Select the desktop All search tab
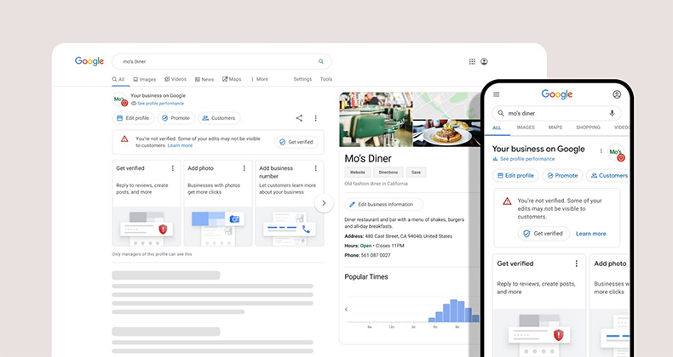 pos(118,79)
